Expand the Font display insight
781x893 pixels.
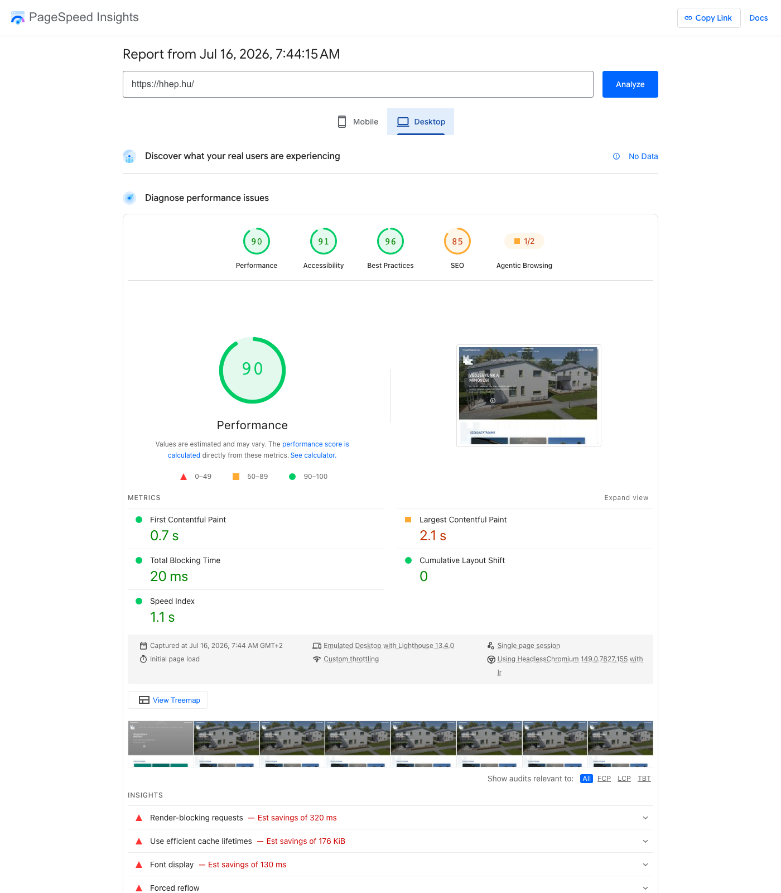[390, 865]
